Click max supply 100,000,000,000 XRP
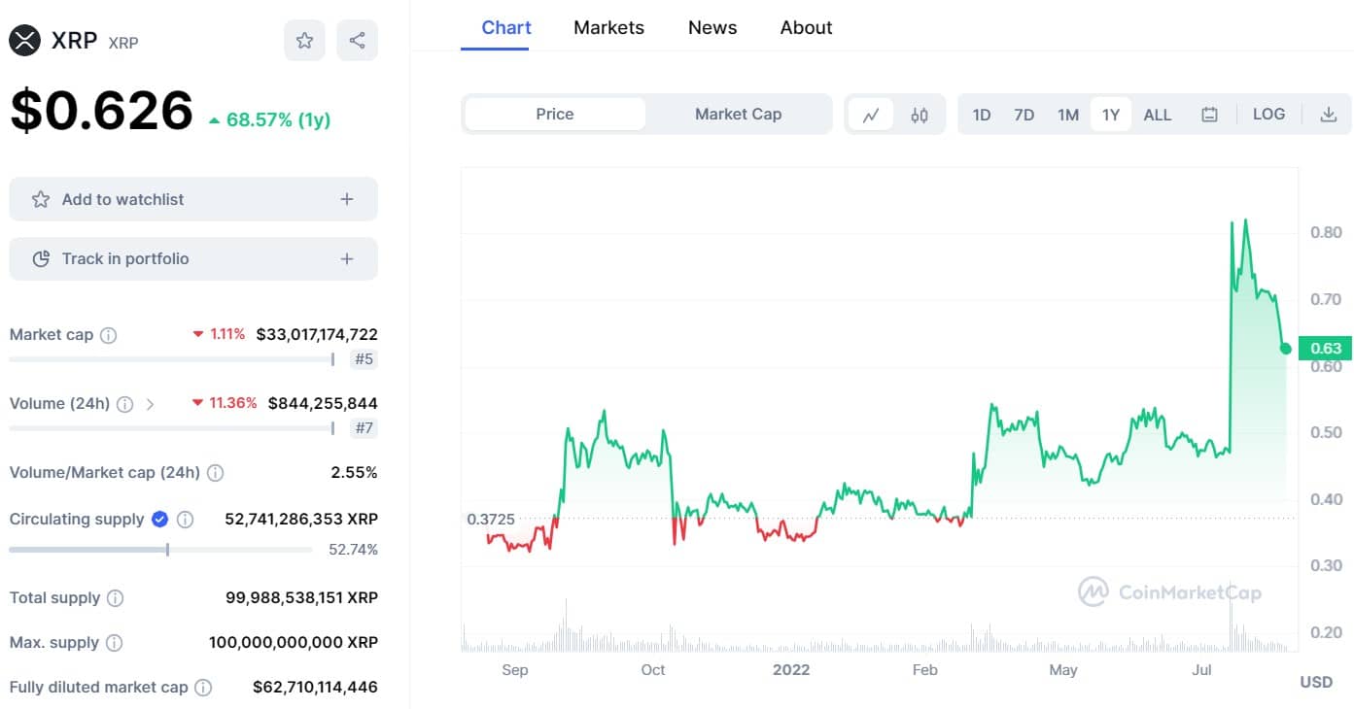Screen dimensions: 1354x709 294,643
